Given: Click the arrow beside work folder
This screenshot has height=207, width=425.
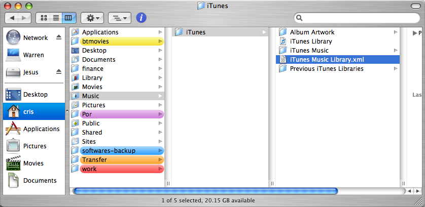Looking at the screenshot, I should click(x=160, y=169).
